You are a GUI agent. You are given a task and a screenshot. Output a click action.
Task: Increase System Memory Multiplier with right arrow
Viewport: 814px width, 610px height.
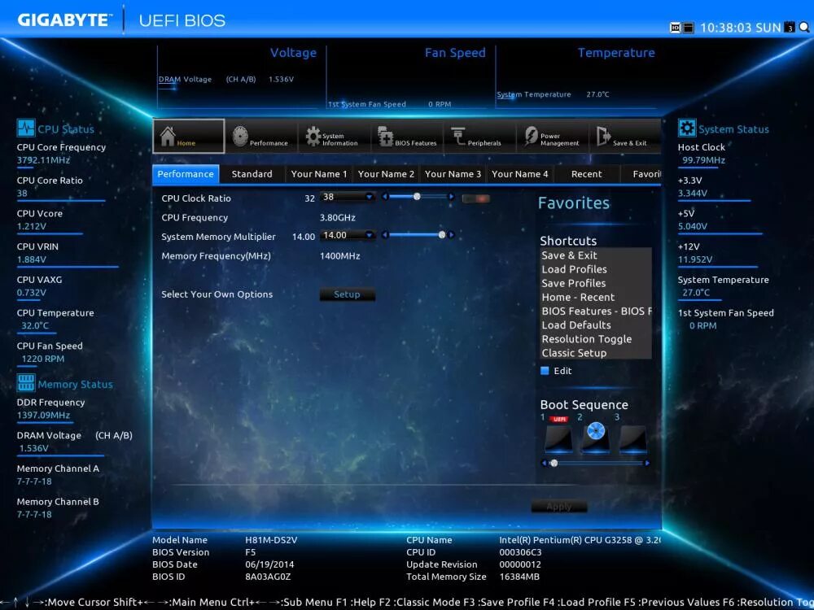click(451, 235)
